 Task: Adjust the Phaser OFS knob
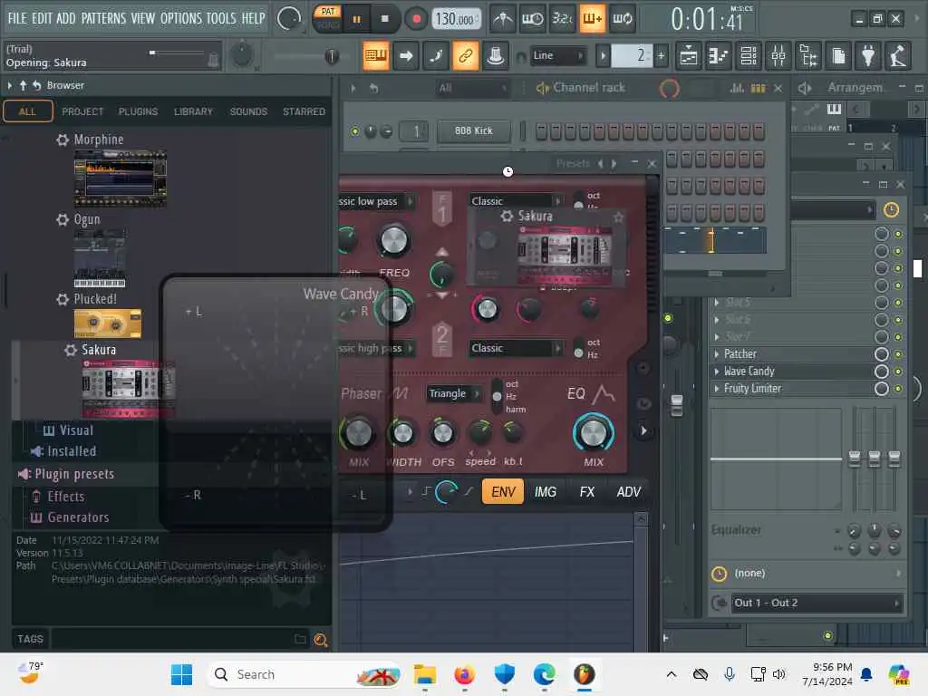442,433
